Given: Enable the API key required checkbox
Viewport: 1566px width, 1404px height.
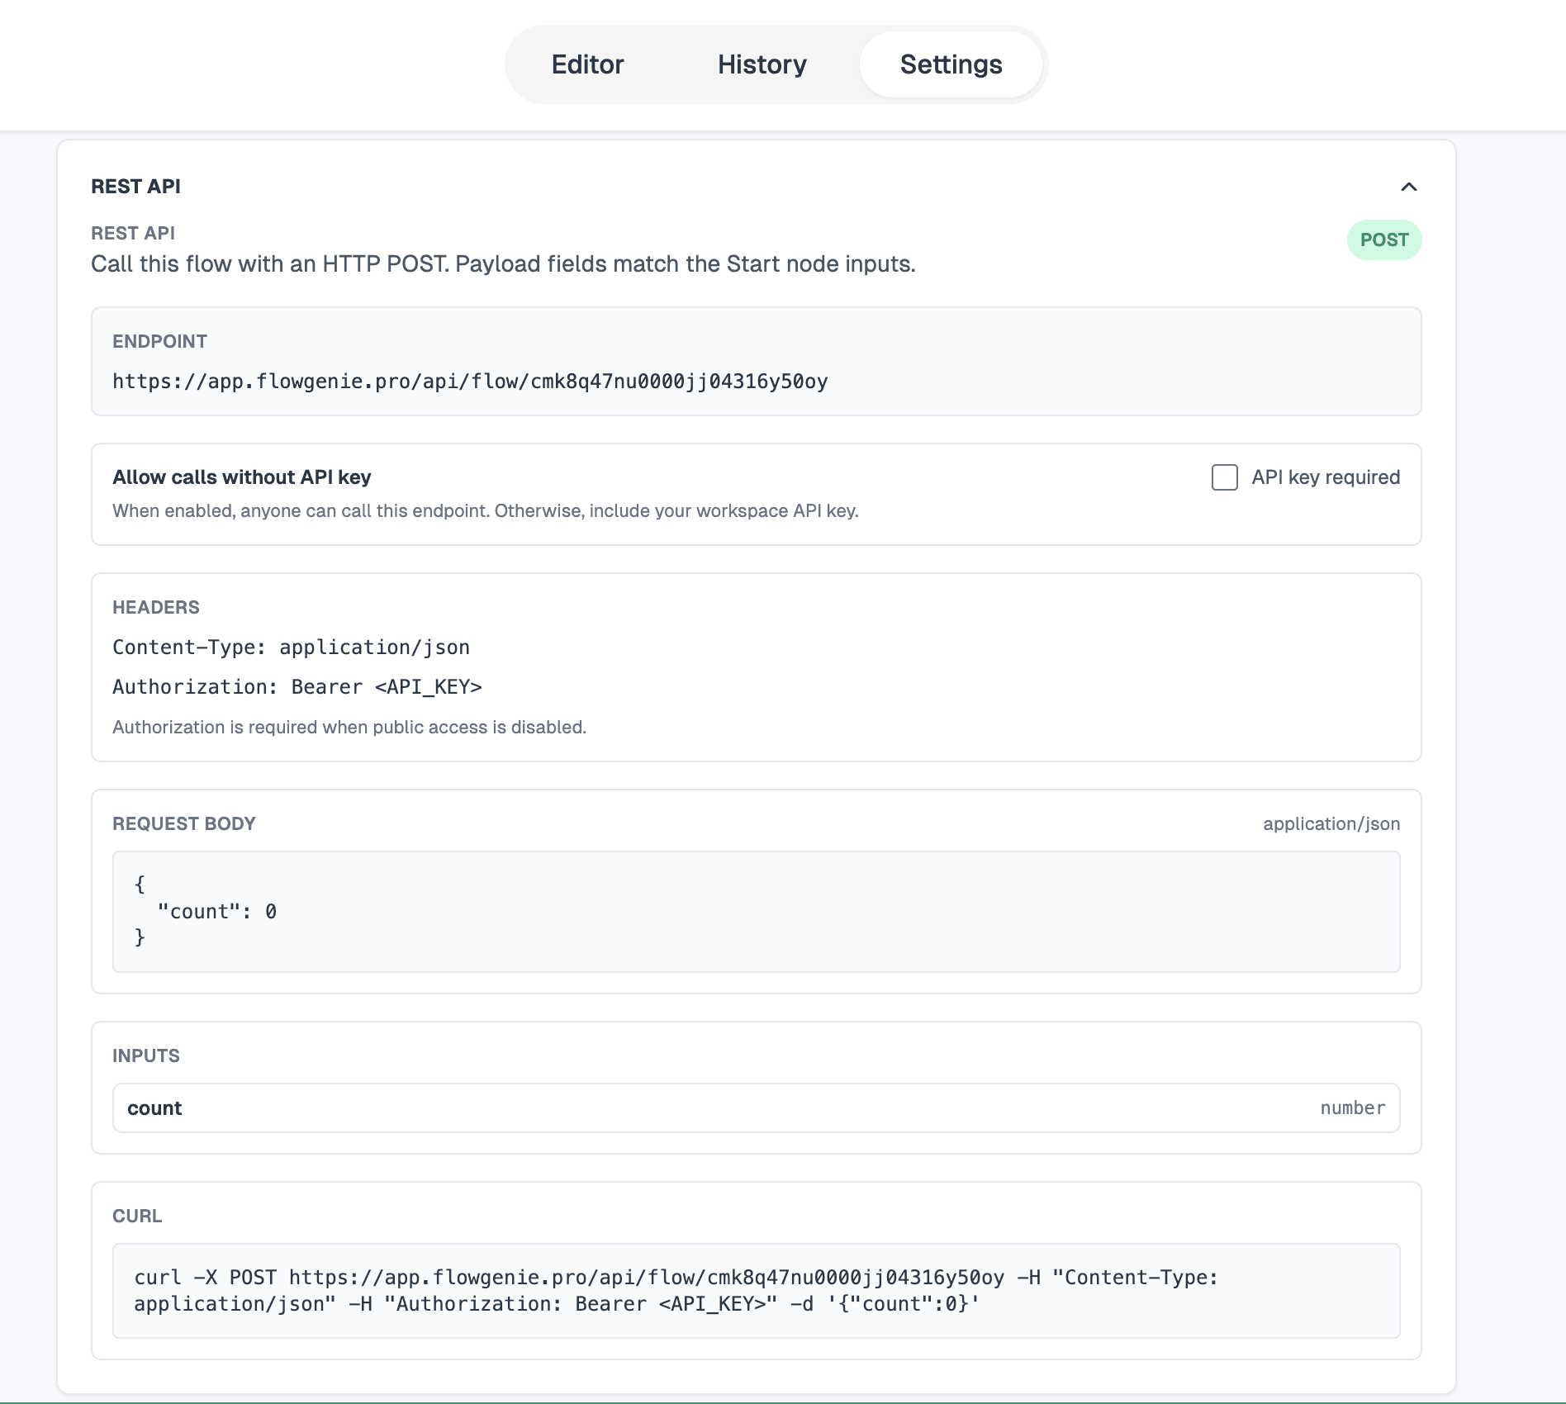Looking at the screenshot, I should pos(1224,477).
